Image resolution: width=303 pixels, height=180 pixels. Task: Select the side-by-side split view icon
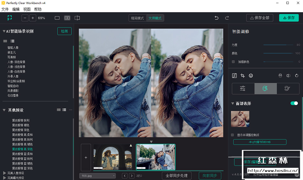tap(67, 18)
